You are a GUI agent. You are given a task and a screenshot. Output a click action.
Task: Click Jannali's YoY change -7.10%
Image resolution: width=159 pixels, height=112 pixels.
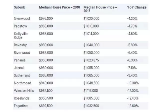(132, 68)
